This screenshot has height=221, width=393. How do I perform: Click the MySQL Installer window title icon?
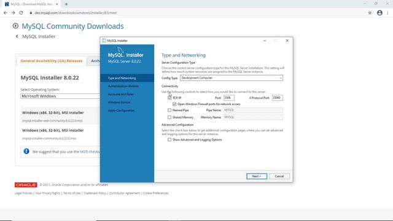(x=104, y=41)
